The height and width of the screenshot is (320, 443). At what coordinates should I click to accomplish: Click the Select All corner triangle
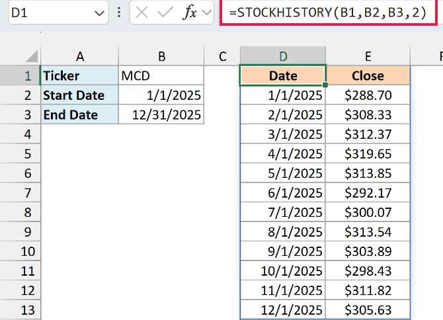[32, 56]
